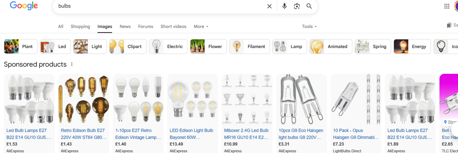The height and width of the screenshot is (153, 458).
Task: Switch to the Short videos tab
Action: [173, 27]
